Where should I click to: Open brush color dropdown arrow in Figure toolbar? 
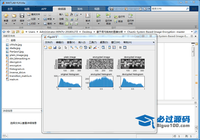point(98,48)
